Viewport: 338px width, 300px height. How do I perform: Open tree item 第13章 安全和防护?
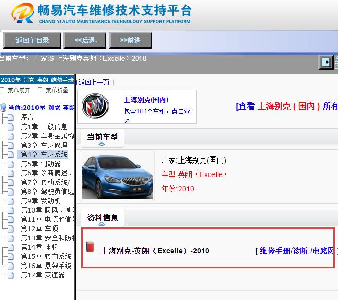pos(47,238)
